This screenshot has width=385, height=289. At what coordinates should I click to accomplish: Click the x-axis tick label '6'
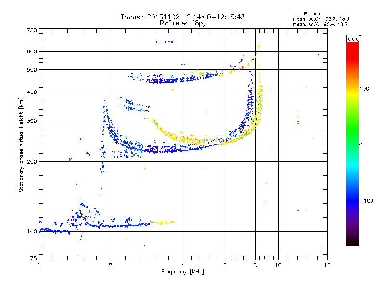[225, 265]
